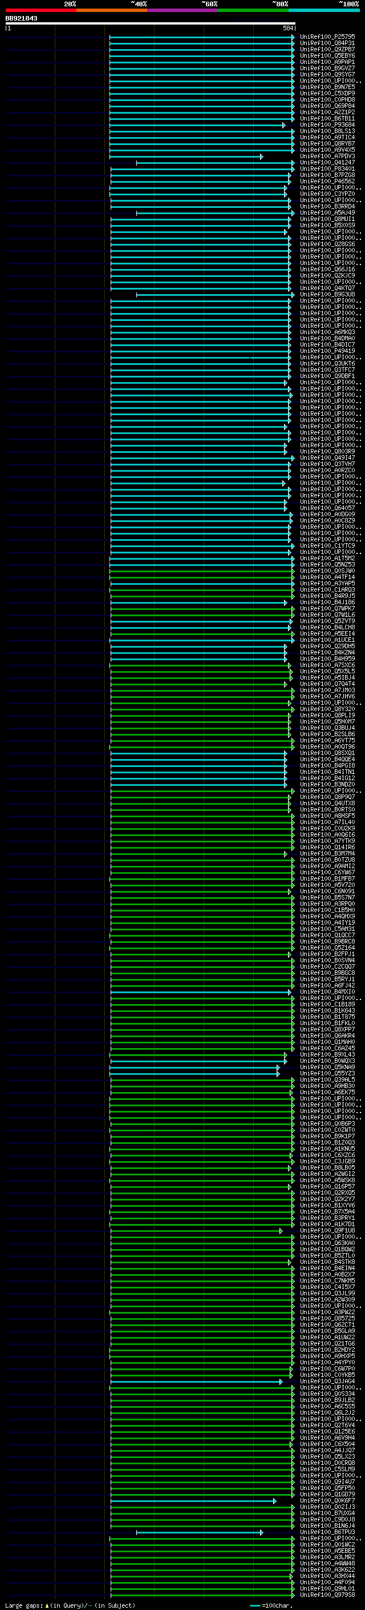Open hit UniRef100_B6TPU3

[x=327, y=1532]
